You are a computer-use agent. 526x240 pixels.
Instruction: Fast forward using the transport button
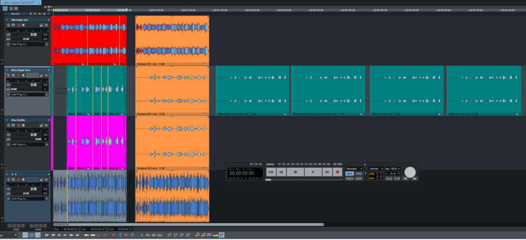(x=326, y=172)
